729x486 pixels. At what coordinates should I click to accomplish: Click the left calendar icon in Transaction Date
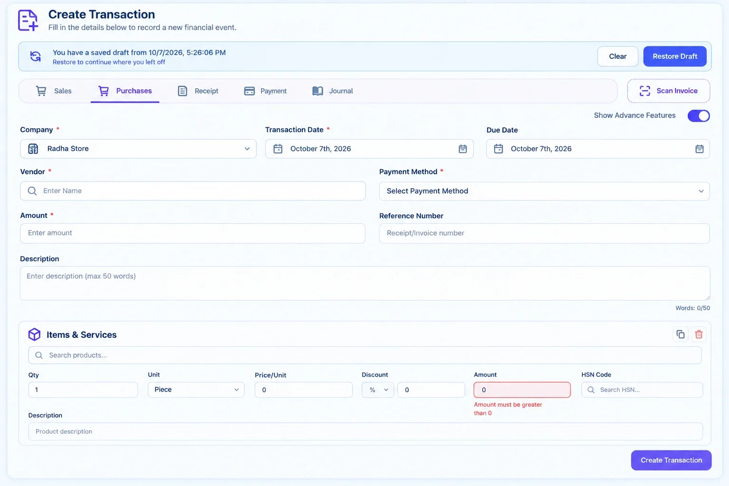(278, 149)
